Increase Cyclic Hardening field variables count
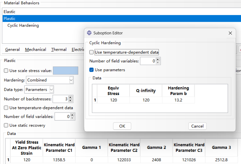Viewport: 241px width, 164px height. 158,59
